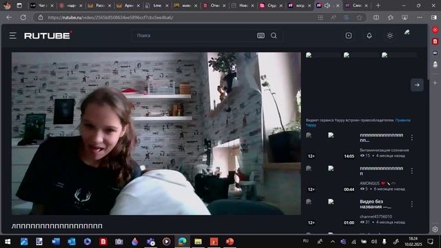This screenshot has height=248, width=441.
Task: Open Edge sidebar settings gear
Action: point(435,229)
